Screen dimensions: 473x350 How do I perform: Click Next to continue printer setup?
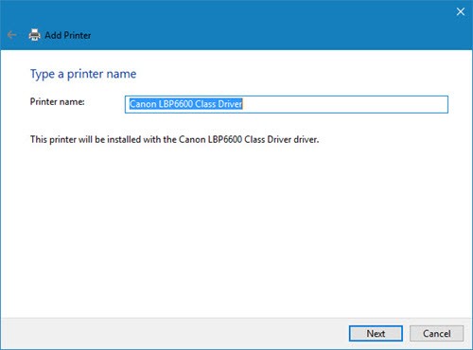(376, 333)
